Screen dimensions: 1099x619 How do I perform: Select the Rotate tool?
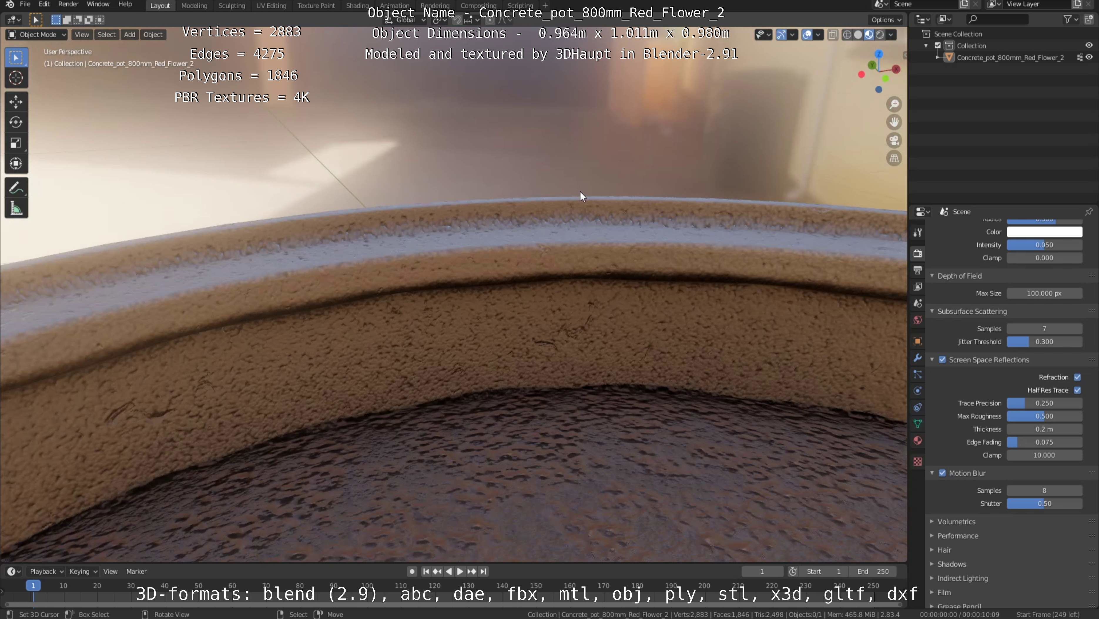pyautogui.click(x=16, y=122)
